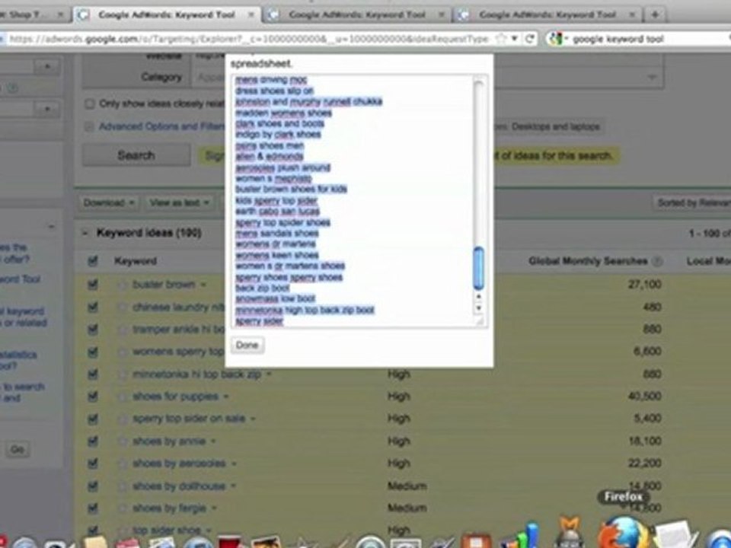
Task: Uncheck the shoes by annie checkbox
Action: click(93, 441)
